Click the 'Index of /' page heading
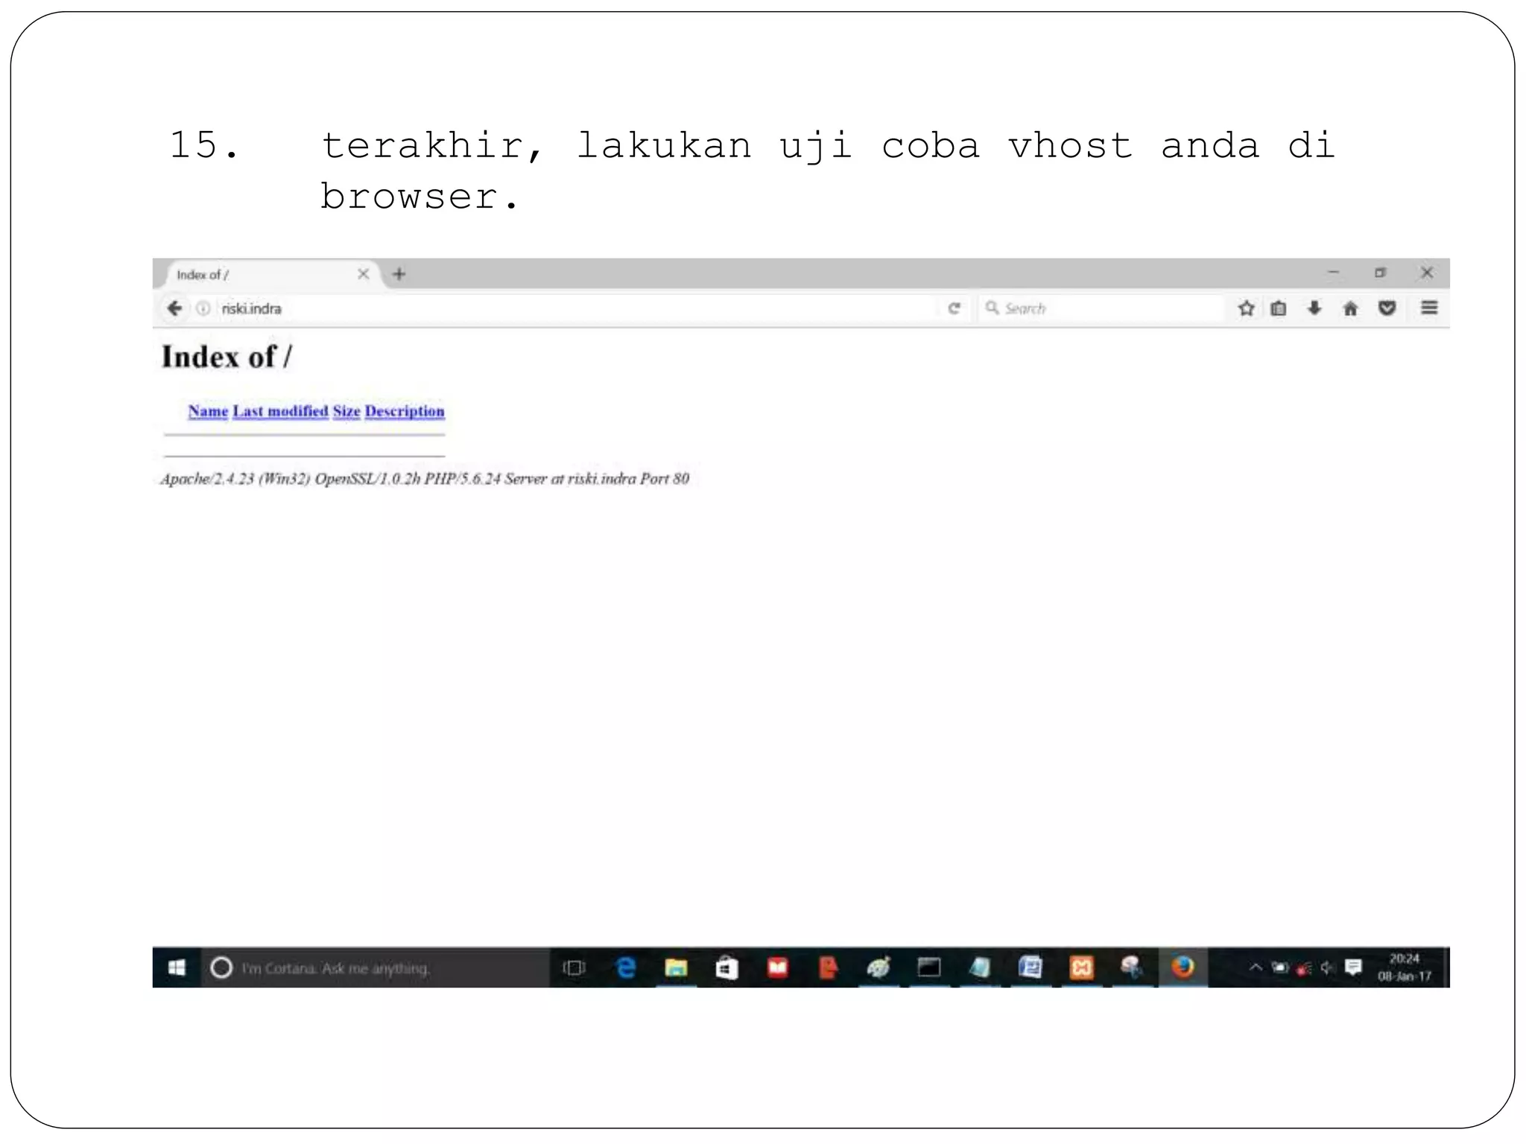The image size is (1526, 1144). click(227, 357)
